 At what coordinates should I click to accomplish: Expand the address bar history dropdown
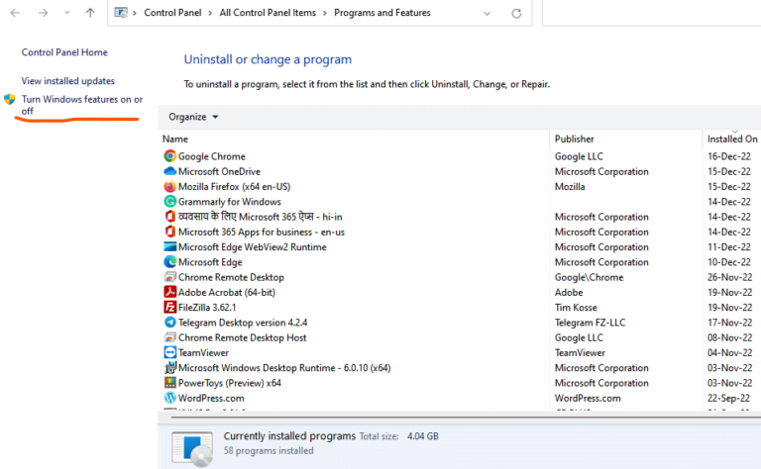tap(487, 14)
